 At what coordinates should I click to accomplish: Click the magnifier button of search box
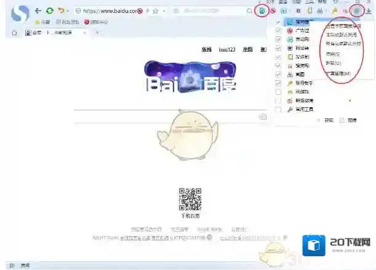tap(249, 11)
